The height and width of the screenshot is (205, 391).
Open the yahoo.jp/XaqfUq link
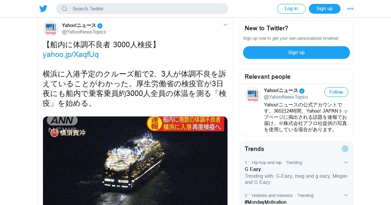pos(71,54)
